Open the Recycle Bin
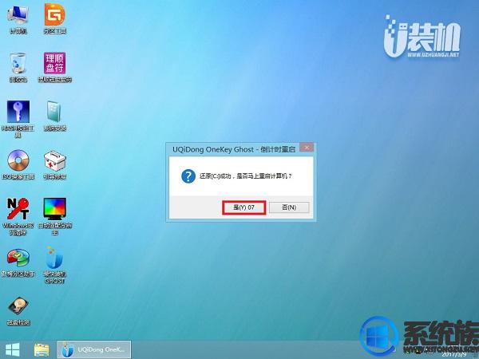This screenshot has width=479, height=359. click(x=18, y=67)
